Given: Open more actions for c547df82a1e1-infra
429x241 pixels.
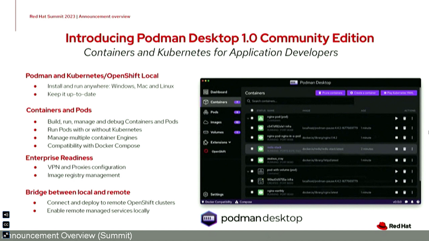Looking at the screenshot, I should (412, 128).
